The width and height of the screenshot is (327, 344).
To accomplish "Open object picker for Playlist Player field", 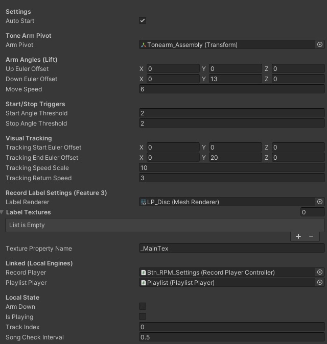I will [320, 283].
